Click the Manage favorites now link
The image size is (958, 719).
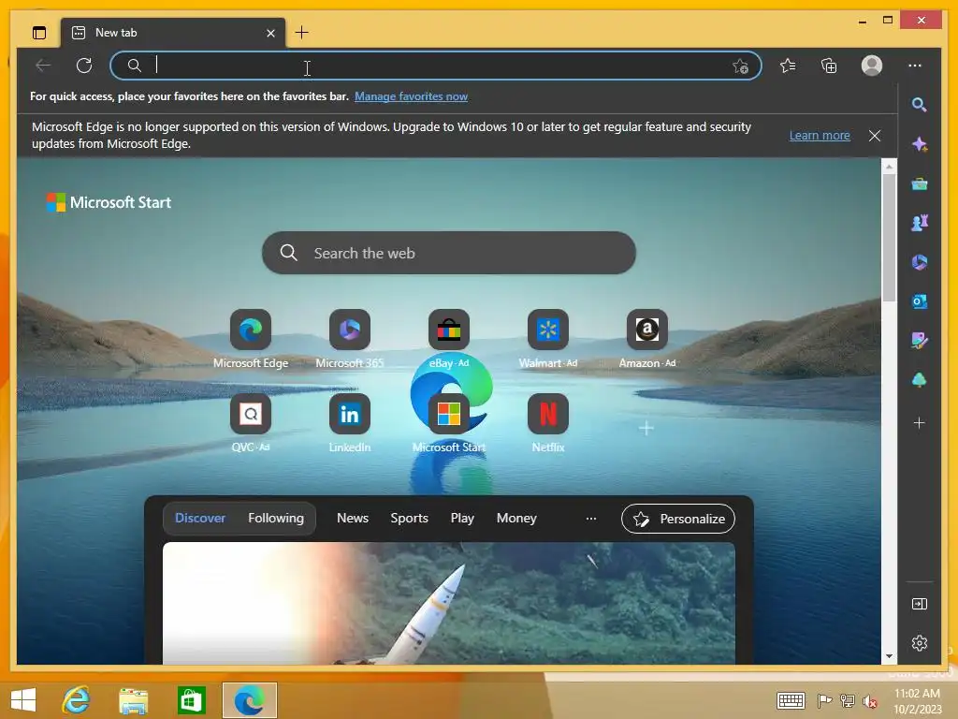coord(412,96)
